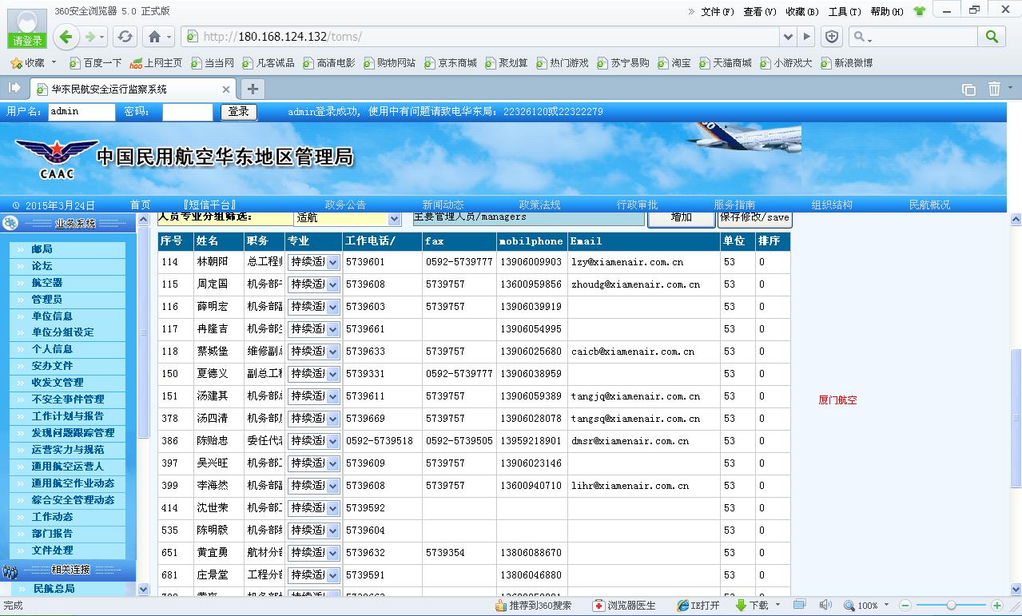Reload the page with refresh icon
The height and width of the screenshot is (616, 1022).
click(x=125, y=37)
